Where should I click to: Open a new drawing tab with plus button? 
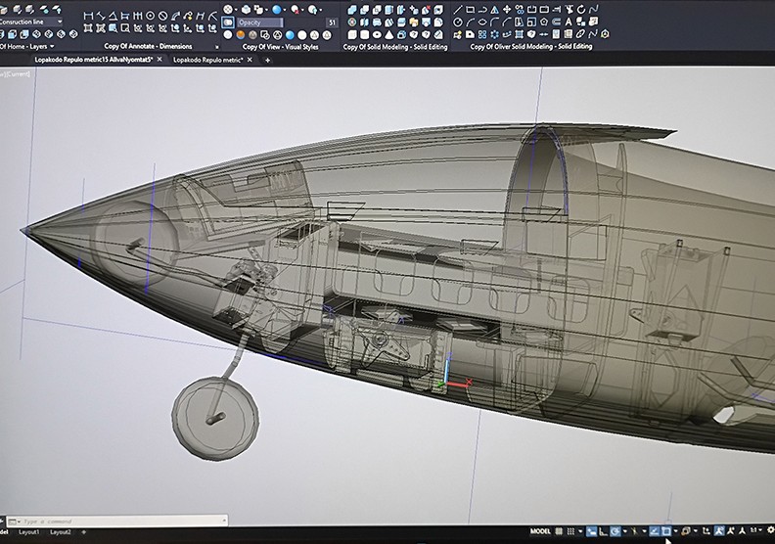coord(267,60)
